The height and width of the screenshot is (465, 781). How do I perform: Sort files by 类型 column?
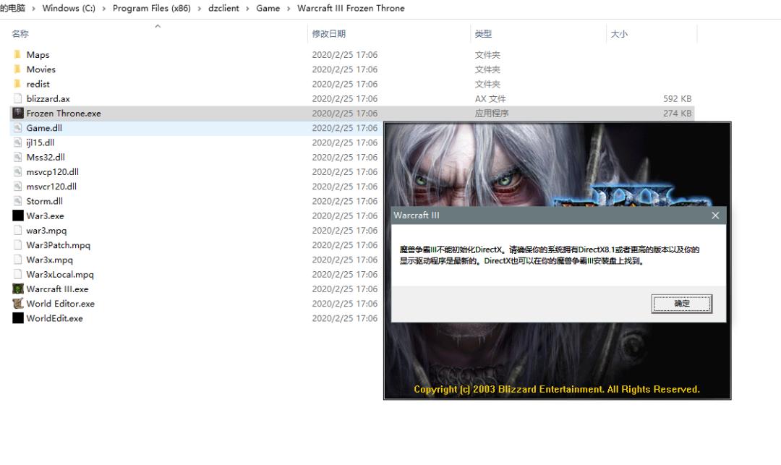click(x=483, y=34)
